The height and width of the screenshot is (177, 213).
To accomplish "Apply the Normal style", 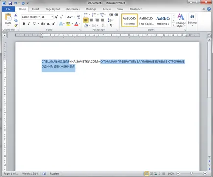I will [x=130, y=20].
